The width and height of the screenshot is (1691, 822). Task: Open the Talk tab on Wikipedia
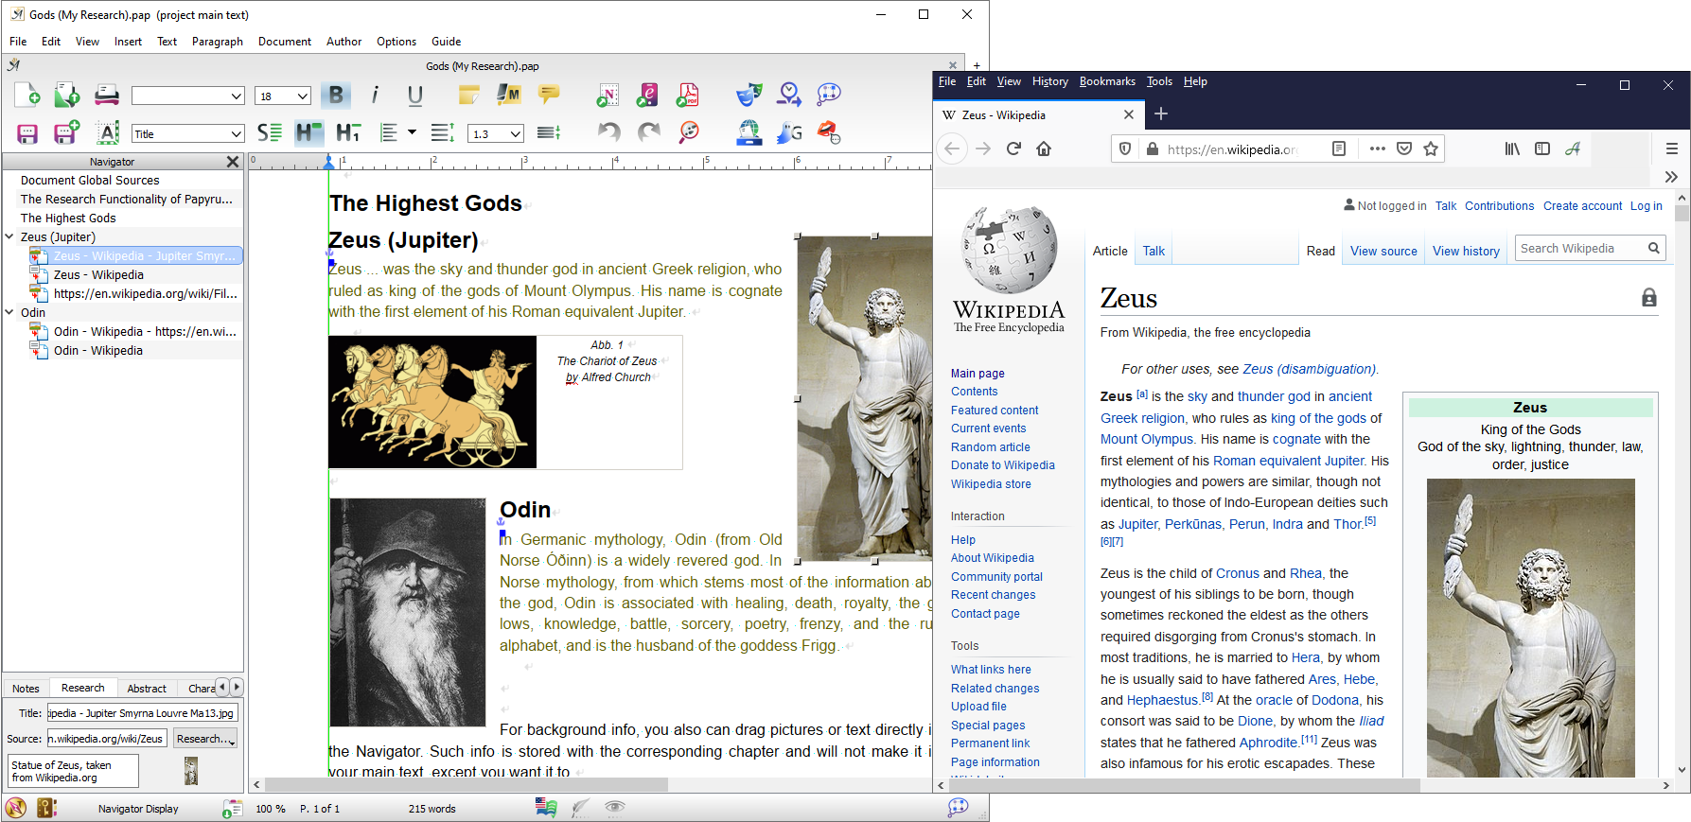tap(1154, 251)
